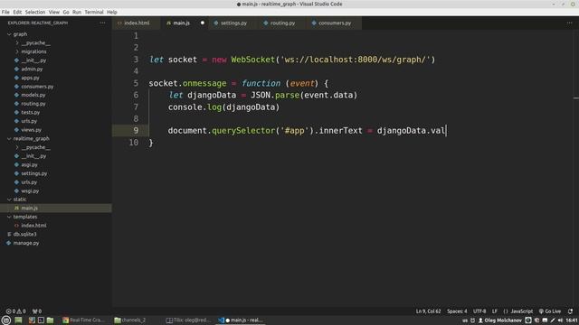Viewport: 579px width, 325px height.
Task: Open the errors and warnings indicator in status bar
Action: (16, 311)
